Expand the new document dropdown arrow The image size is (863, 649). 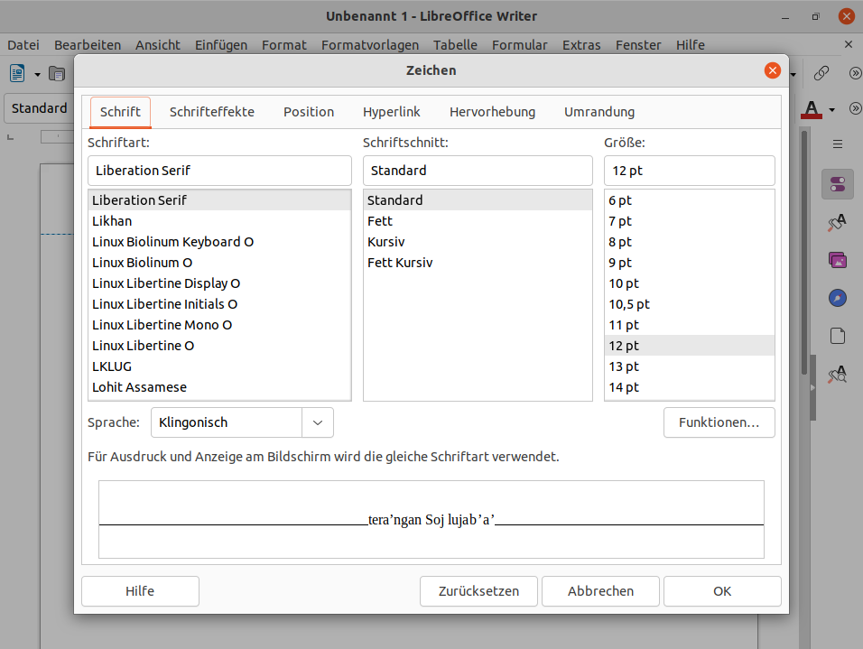(37, 74)
